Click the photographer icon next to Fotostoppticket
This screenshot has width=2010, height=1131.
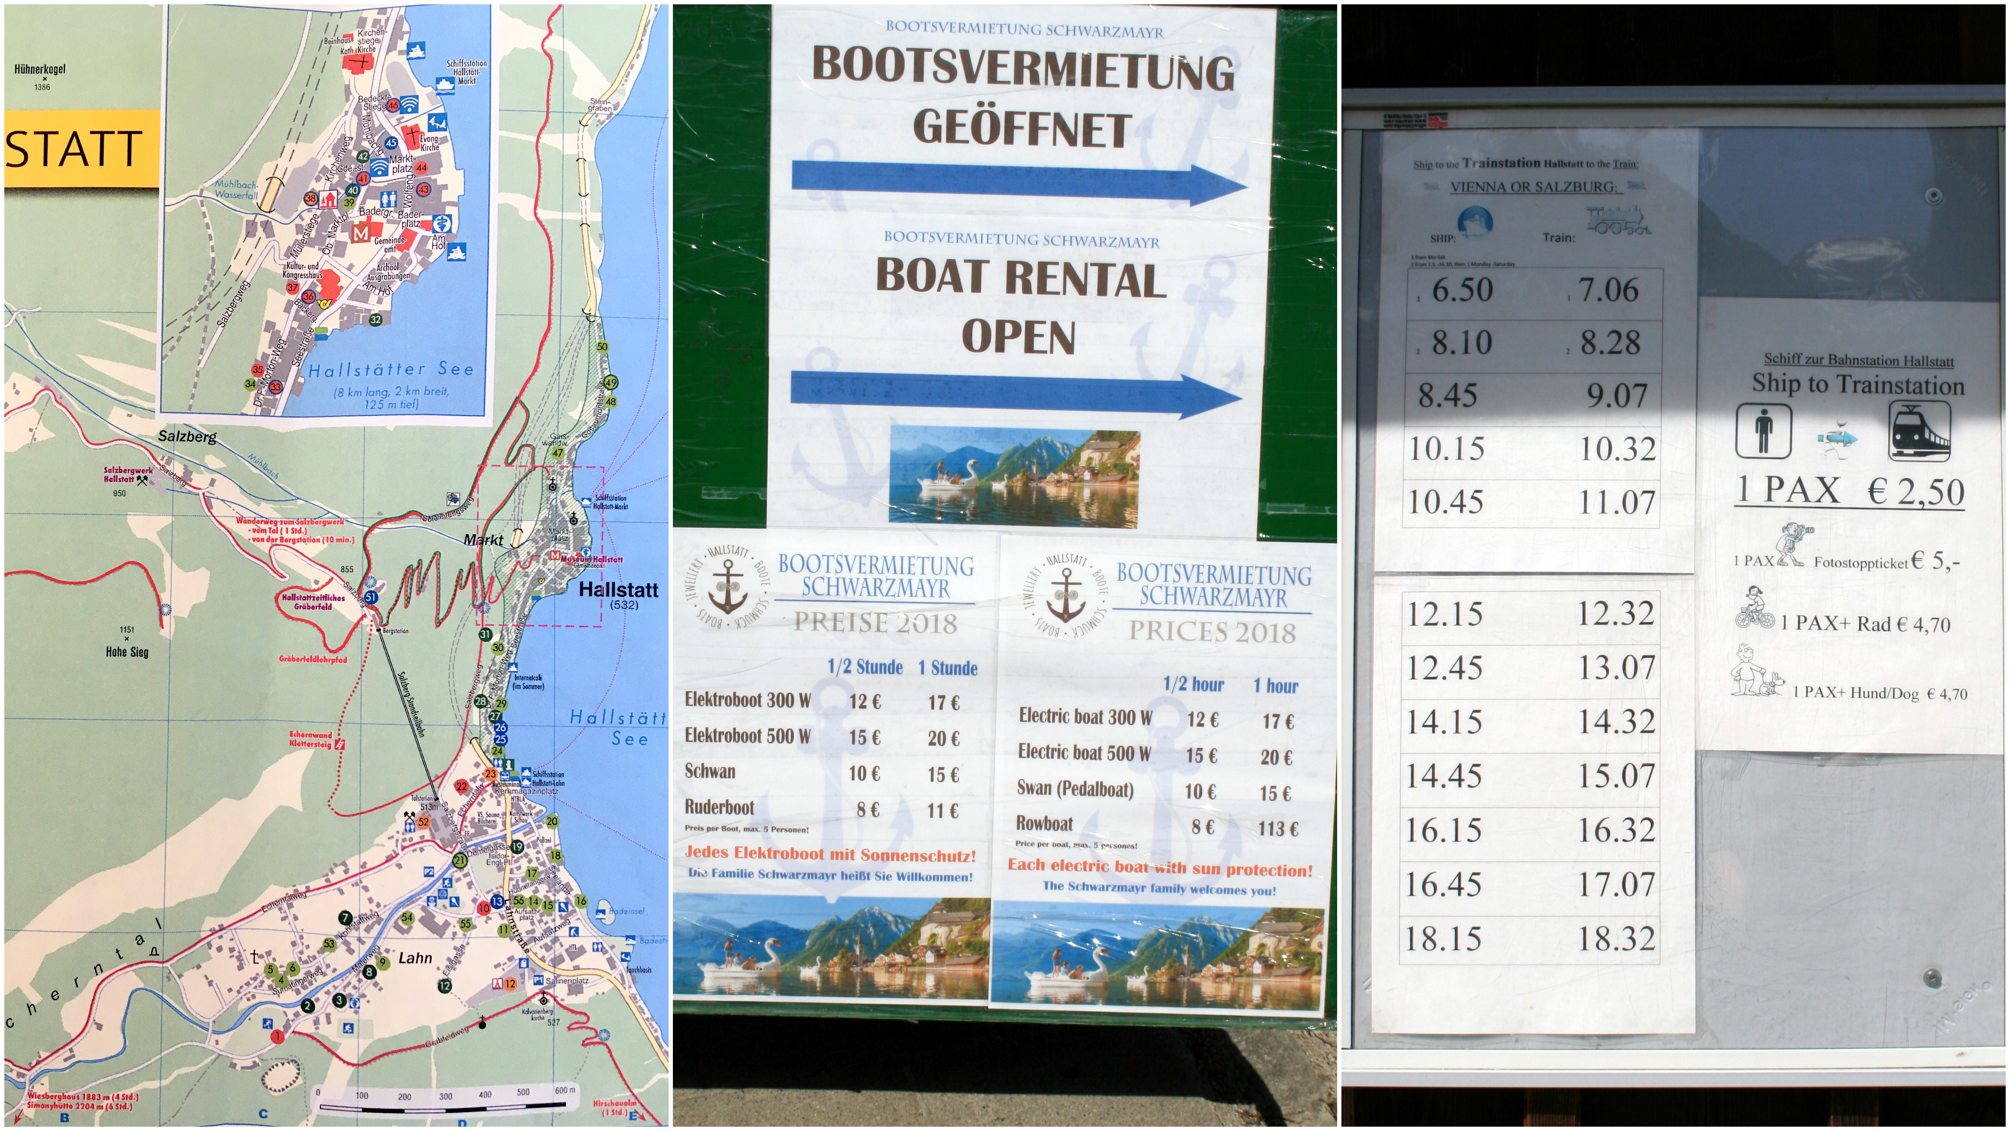(1794, 545)
